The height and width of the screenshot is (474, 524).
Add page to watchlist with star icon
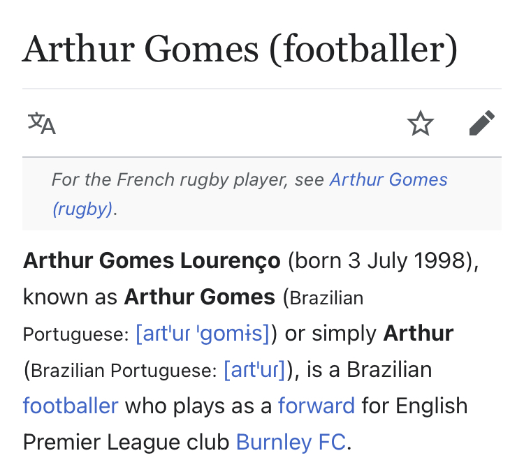[420, 124]
